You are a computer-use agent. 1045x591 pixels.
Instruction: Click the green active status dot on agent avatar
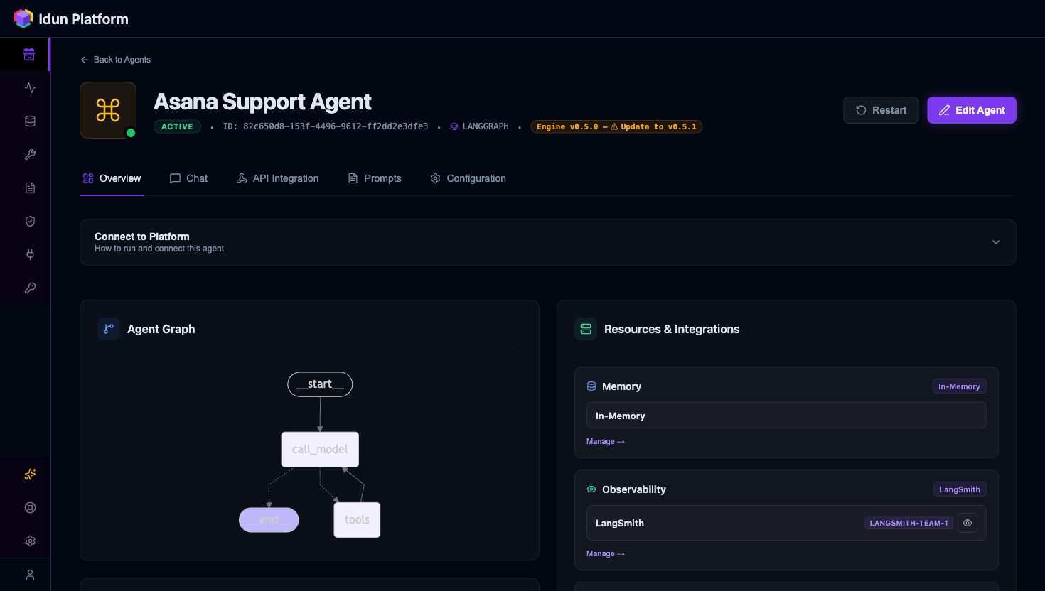[131, 132]
